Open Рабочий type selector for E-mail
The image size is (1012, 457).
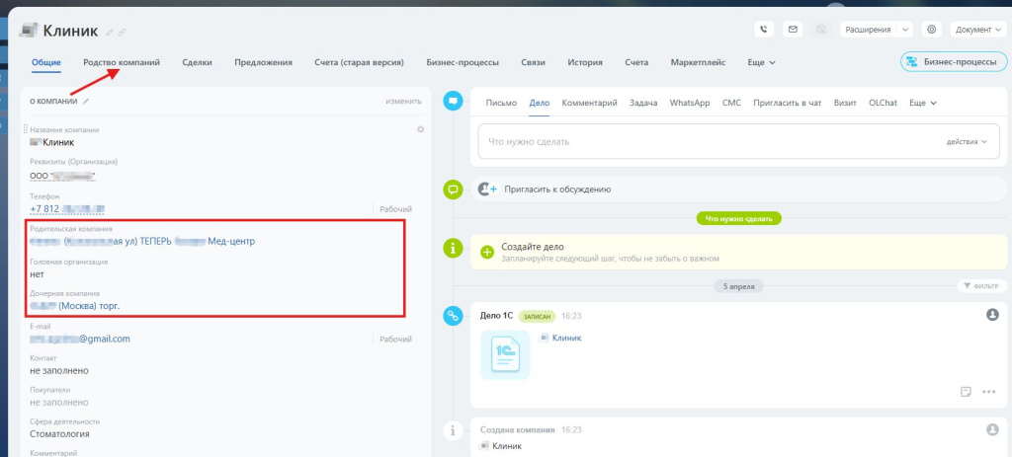coord(395,339)
